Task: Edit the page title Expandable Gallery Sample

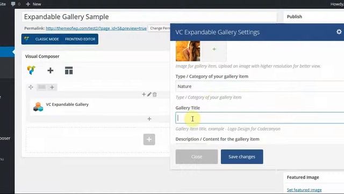Action: pos(149,17)
